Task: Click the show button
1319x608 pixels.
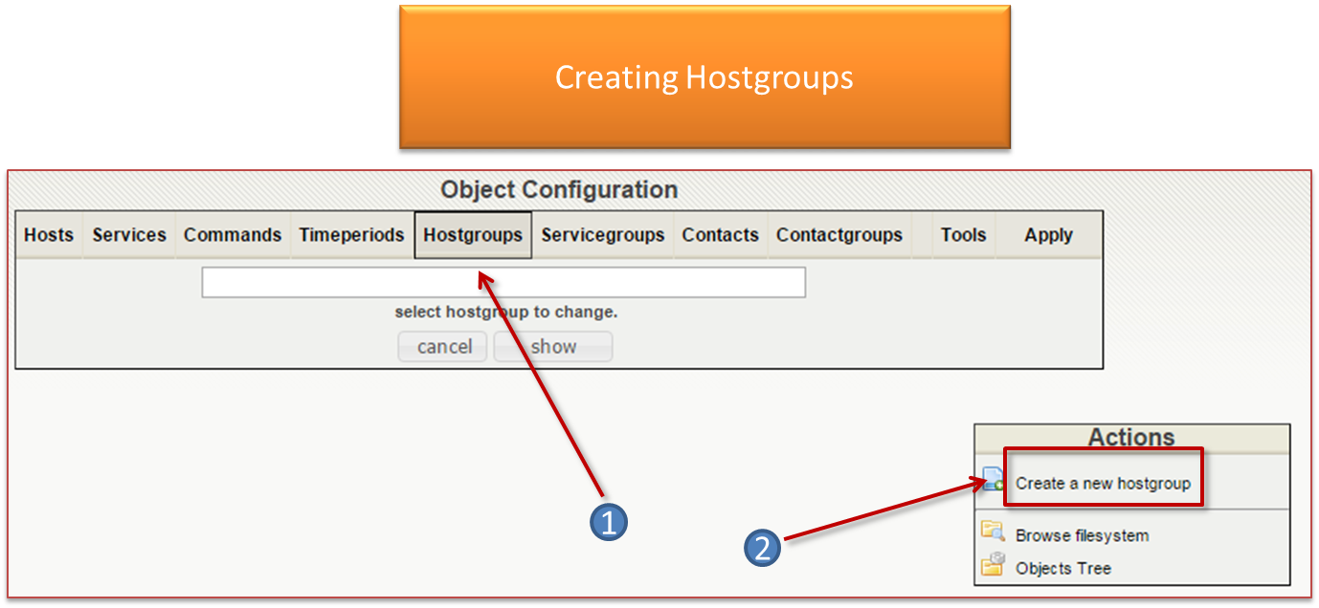Action: pyautogui.click(x=553, y=346)
